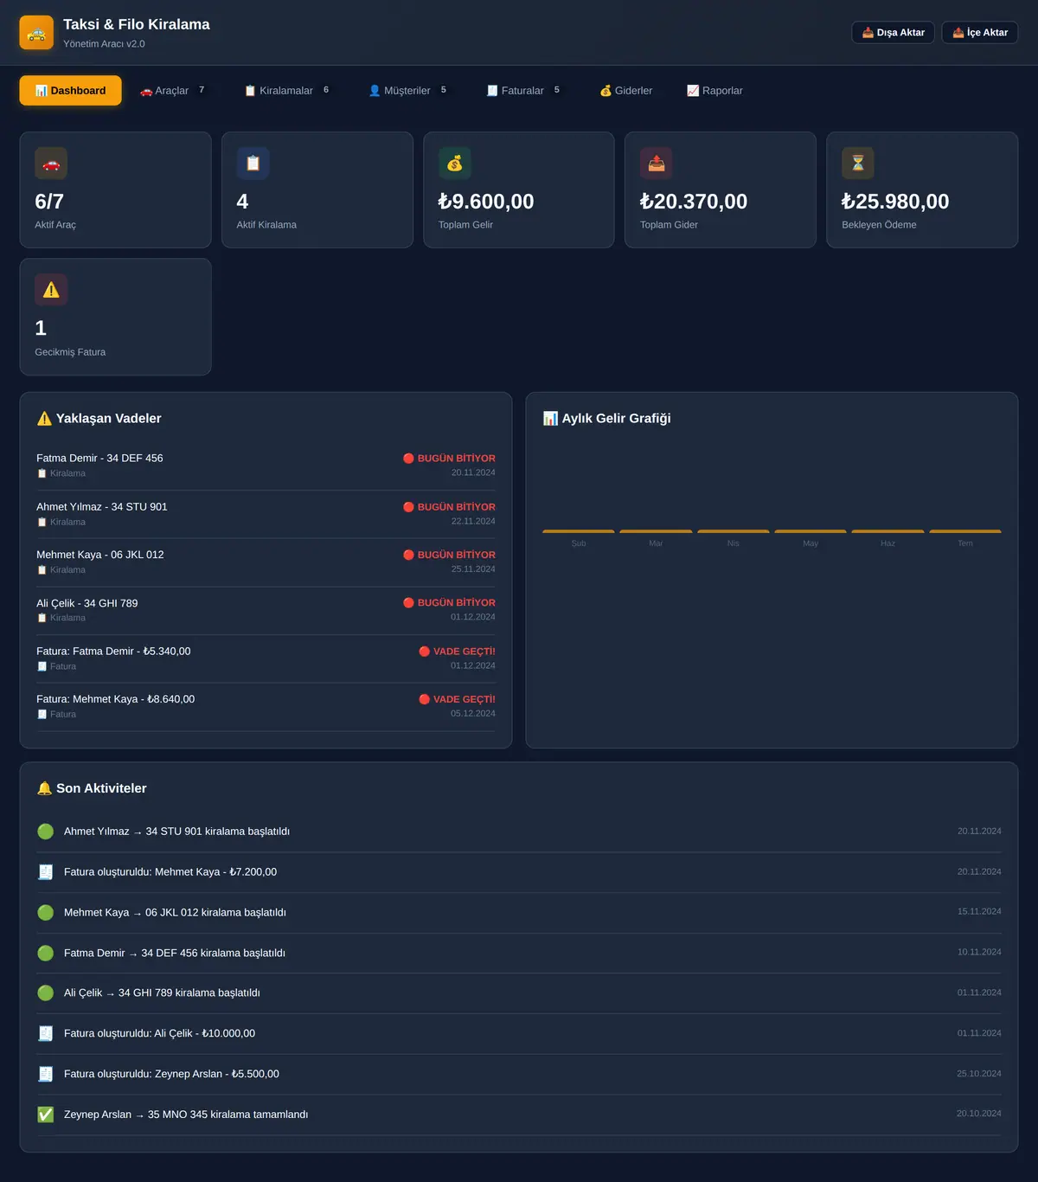The width and height of the screenshot is (1038, 1182).
Task: Select Fatura: Mehmet Kaya - ₺8.640,00 entry
Action: (x=266, y=707)
